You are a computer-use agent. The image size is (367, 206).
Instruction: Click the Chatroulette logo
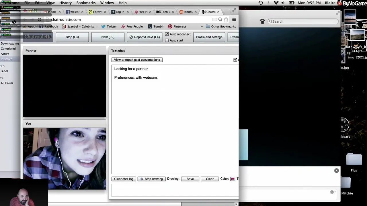click(x=38, y=37)
